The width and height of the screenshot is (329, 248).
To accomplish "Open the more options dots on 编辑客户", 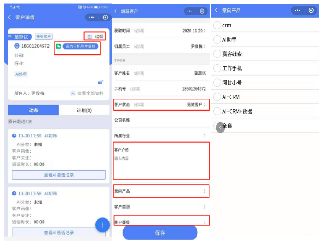I will click(190, 11).
